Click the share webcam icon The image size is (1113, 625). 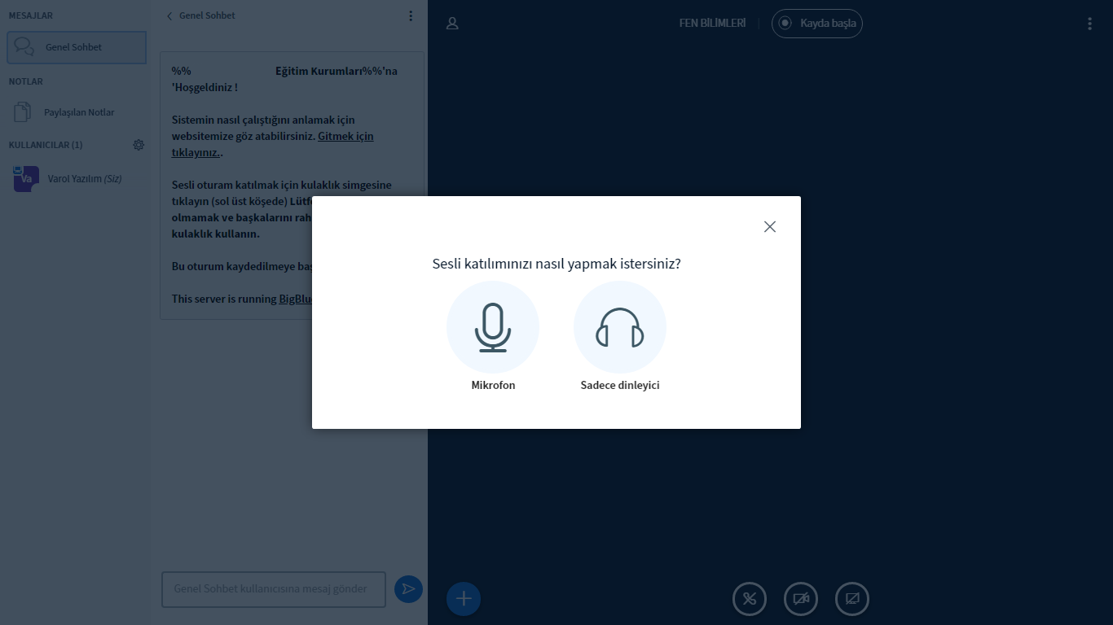coord(801,600)
